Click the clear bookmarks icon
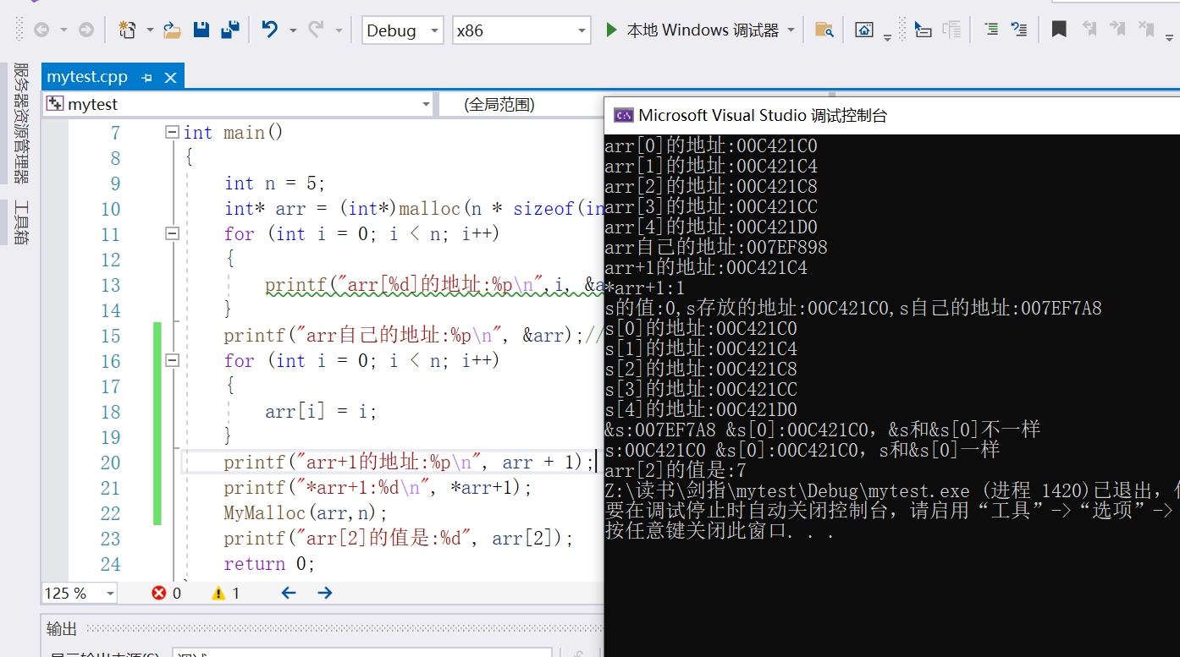The height and width of the screenshot is (657, 1180). point(1147,30)
